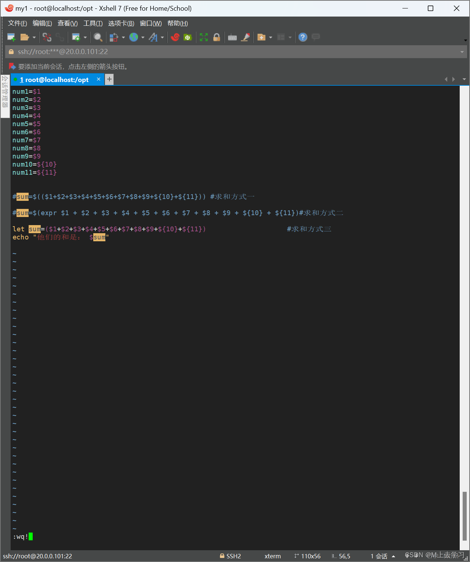The image size is (470, 562).
Task: Click the Open Session folder icon
Action: [x=25, y=37]
